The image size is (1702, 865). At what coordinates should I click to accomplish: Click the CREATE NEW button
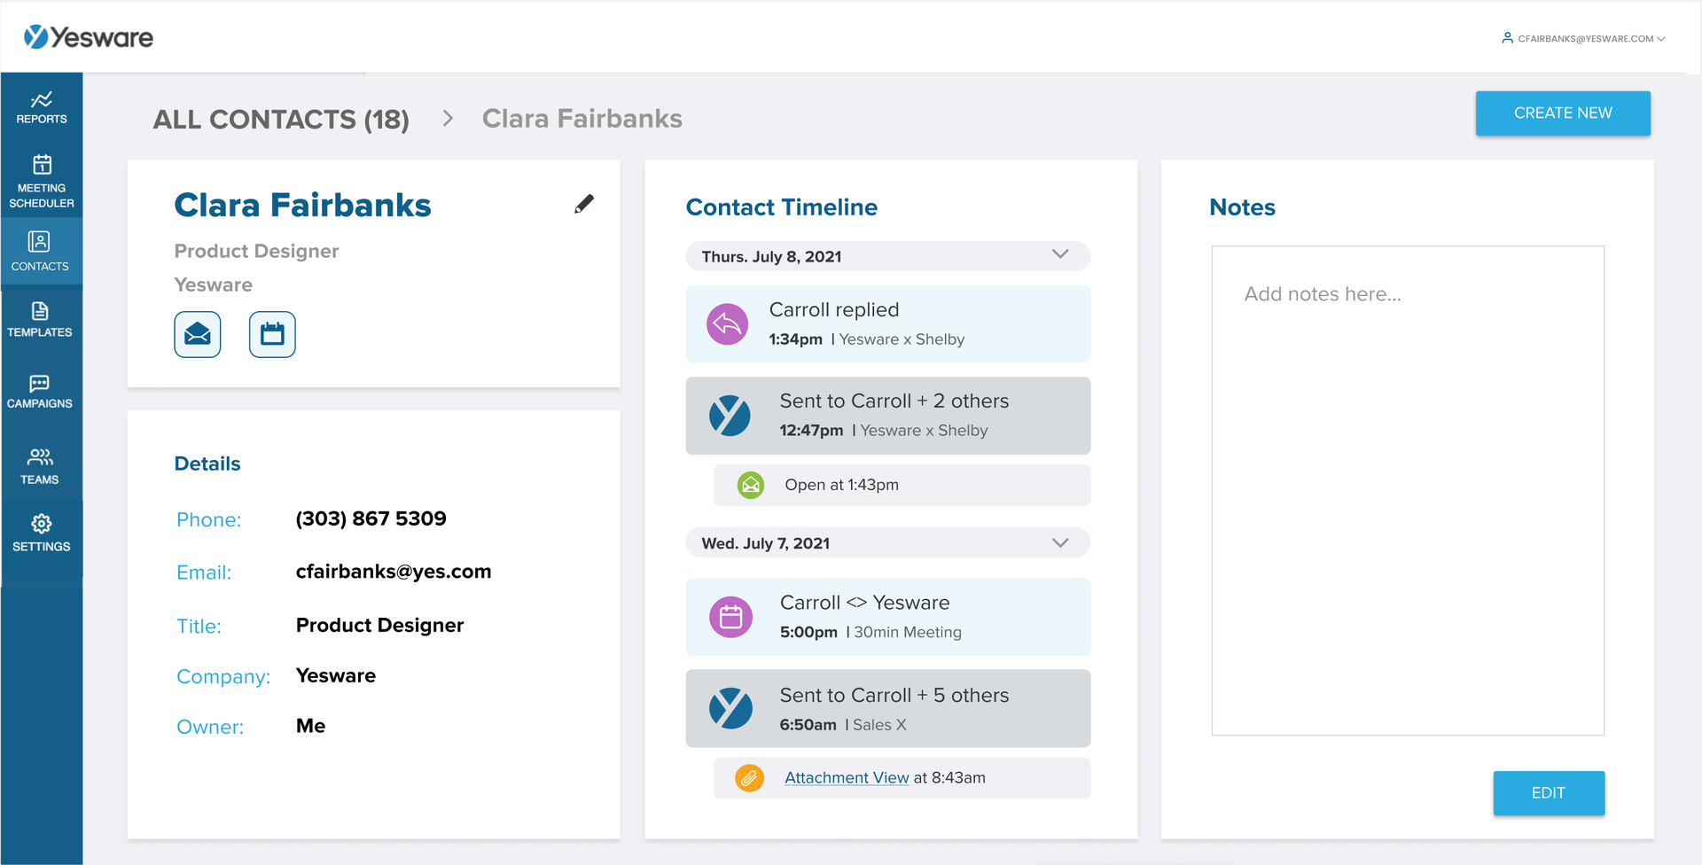[1563, 113]
